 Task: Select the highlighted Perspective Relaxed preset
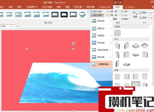136,84
